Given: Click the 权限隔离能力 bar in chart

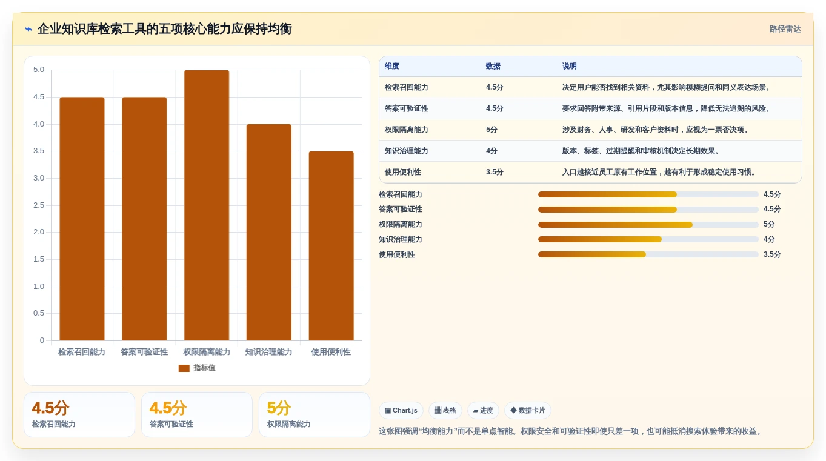Looking at the screenshot, I should click(207, 205).
